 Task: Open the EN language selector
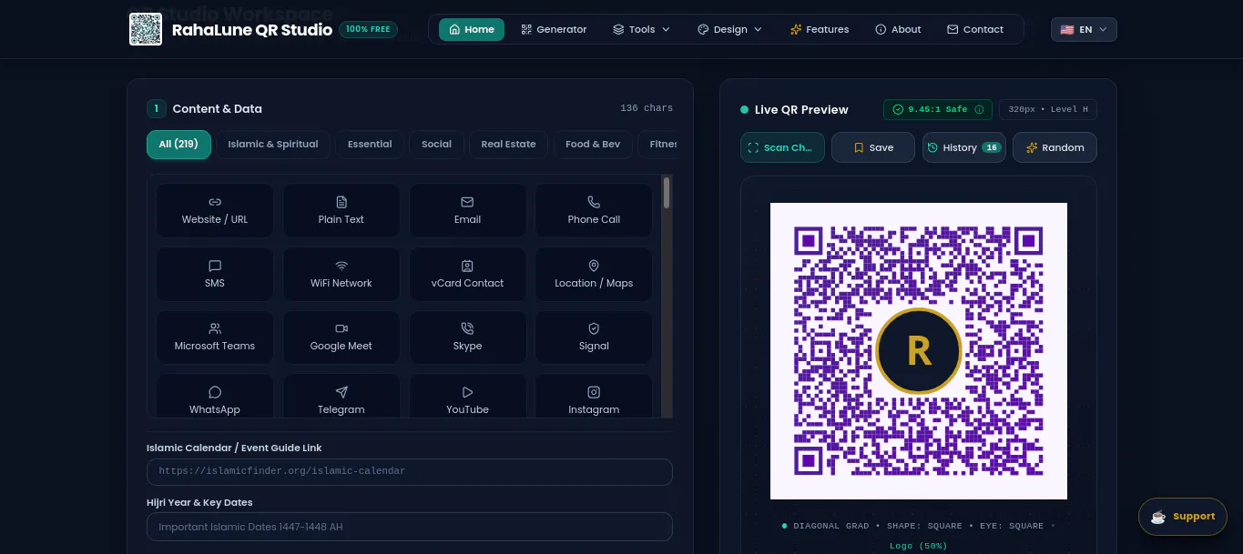coord(1084,29)
